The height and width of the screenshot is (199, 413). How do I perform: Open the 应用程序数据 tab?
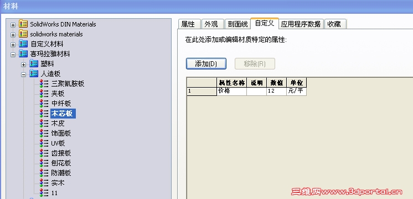301,24
